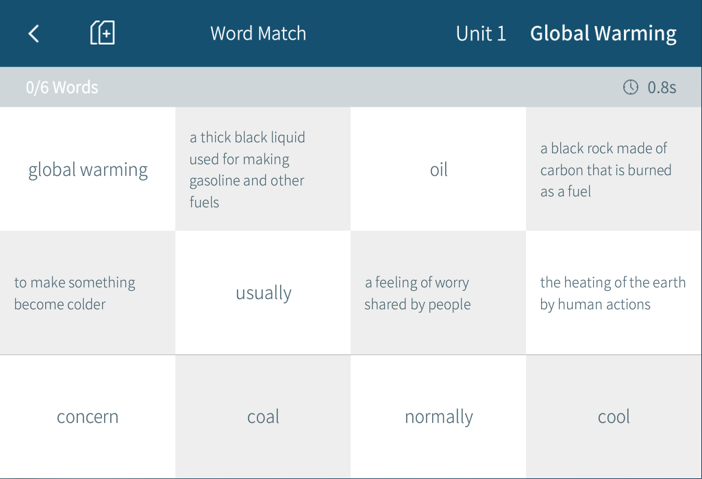The height and width of the screenshot is (479, 702).
Task: Choose the black rock carbon definition
Action: pyautogui.click(x=614, y=170)
